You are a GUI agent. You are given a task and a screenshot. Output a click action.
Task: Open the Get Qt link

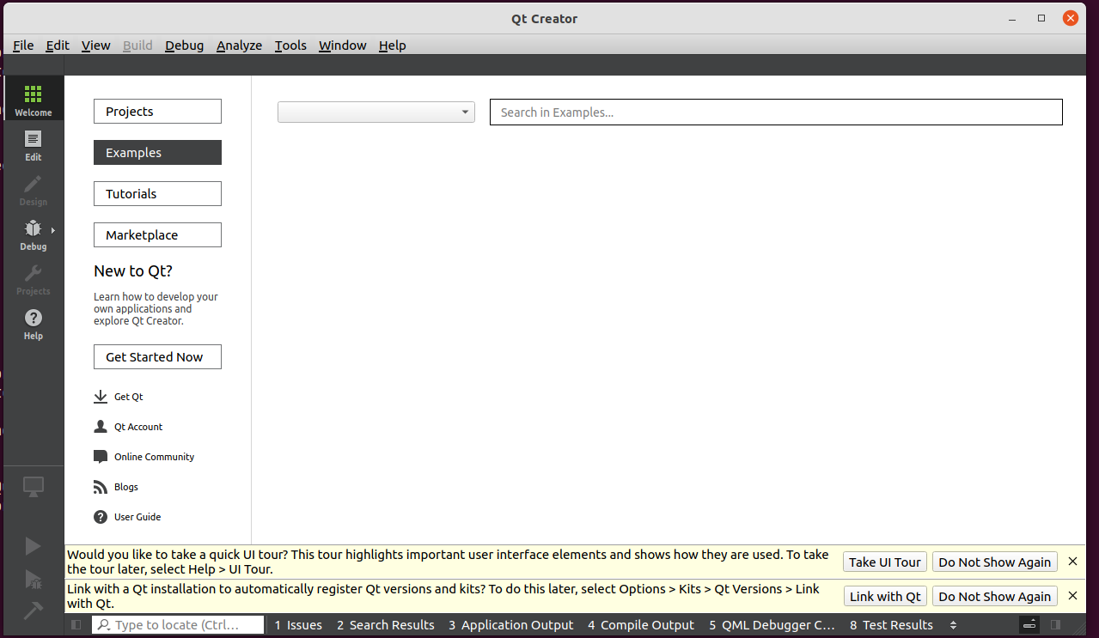[x=129, y=397]
